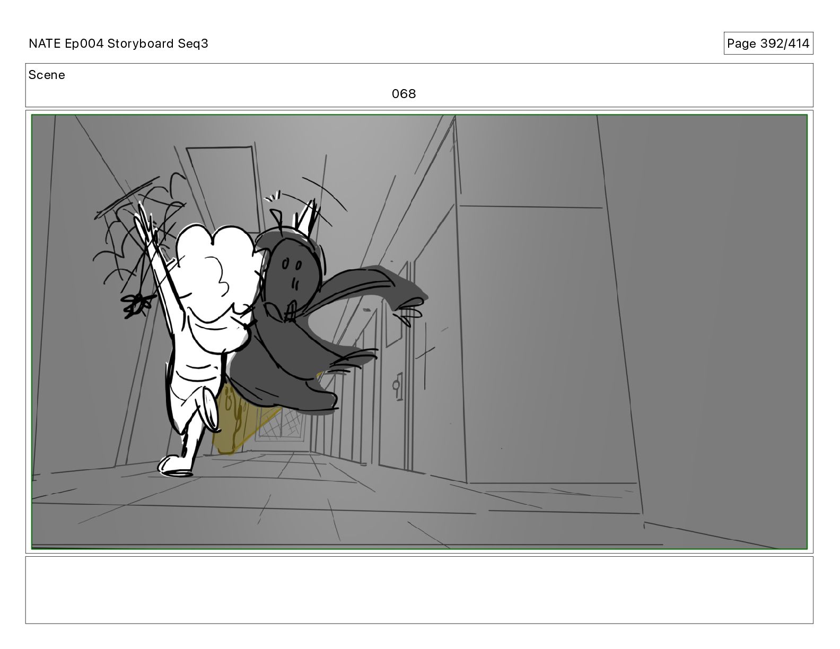Click the 'Page 392/414' page indicator

[x=768, y=43]
